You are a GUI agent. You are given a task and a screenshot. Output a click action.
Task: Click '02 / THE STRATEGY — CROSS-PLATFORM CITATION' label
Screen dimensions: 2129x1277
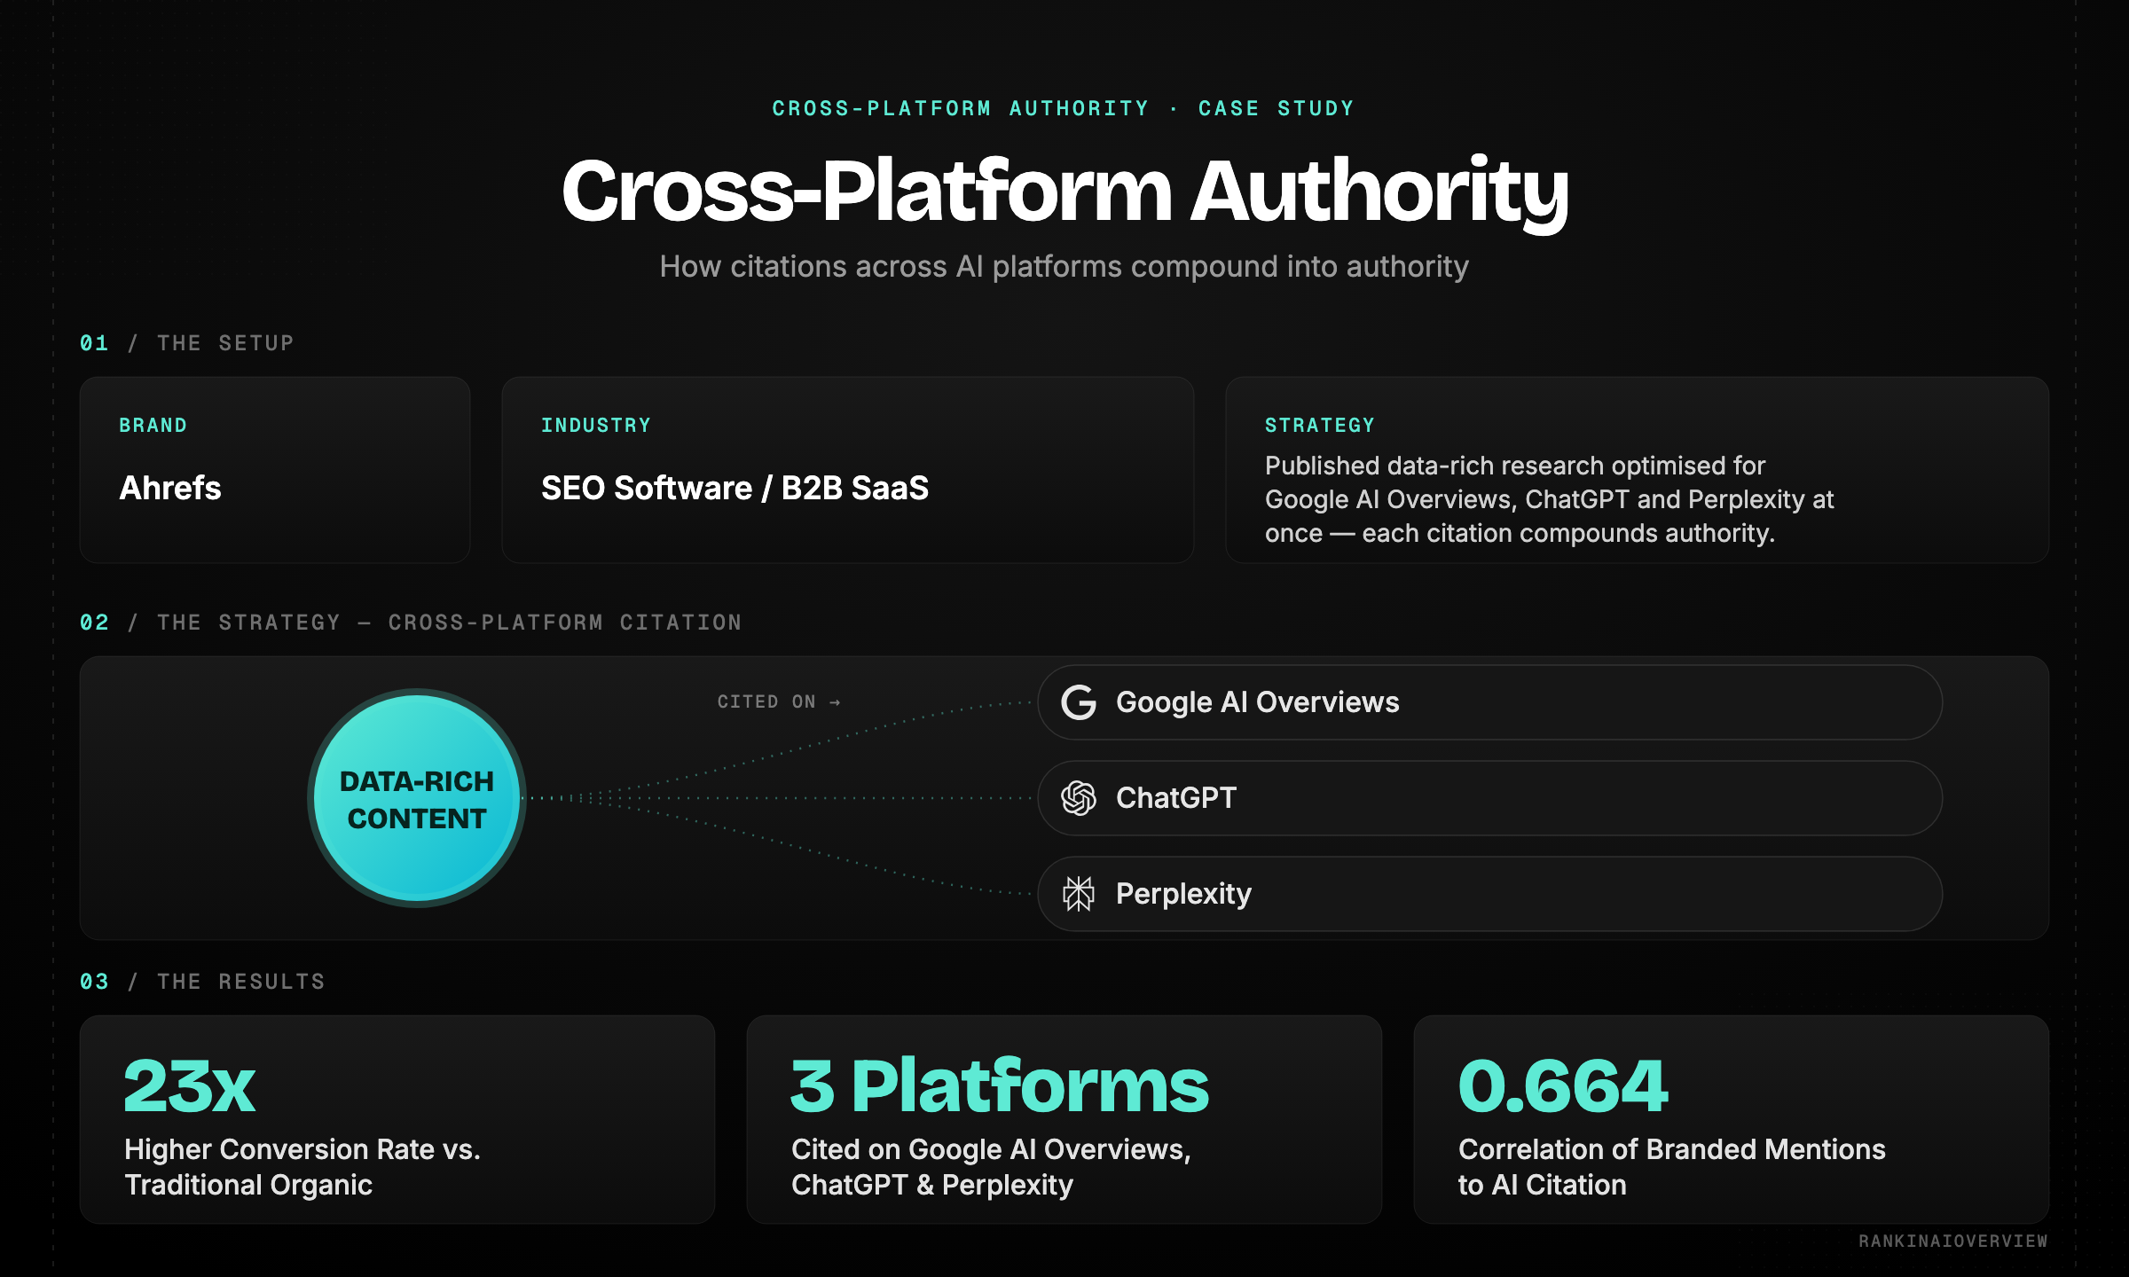411,623
